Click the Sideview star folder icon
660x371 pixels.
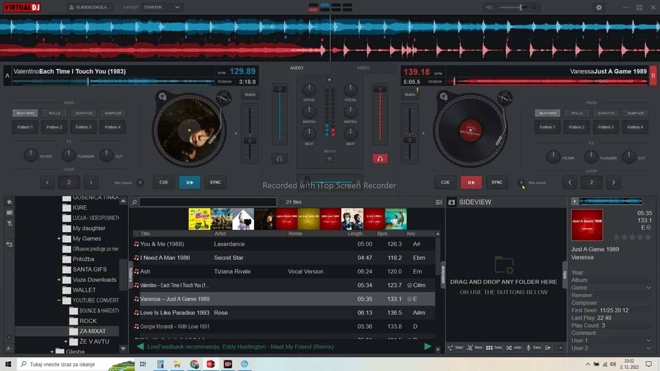452,202
